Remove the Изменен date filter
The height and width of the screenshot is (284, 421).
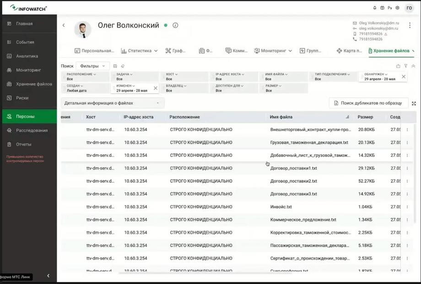156,88
